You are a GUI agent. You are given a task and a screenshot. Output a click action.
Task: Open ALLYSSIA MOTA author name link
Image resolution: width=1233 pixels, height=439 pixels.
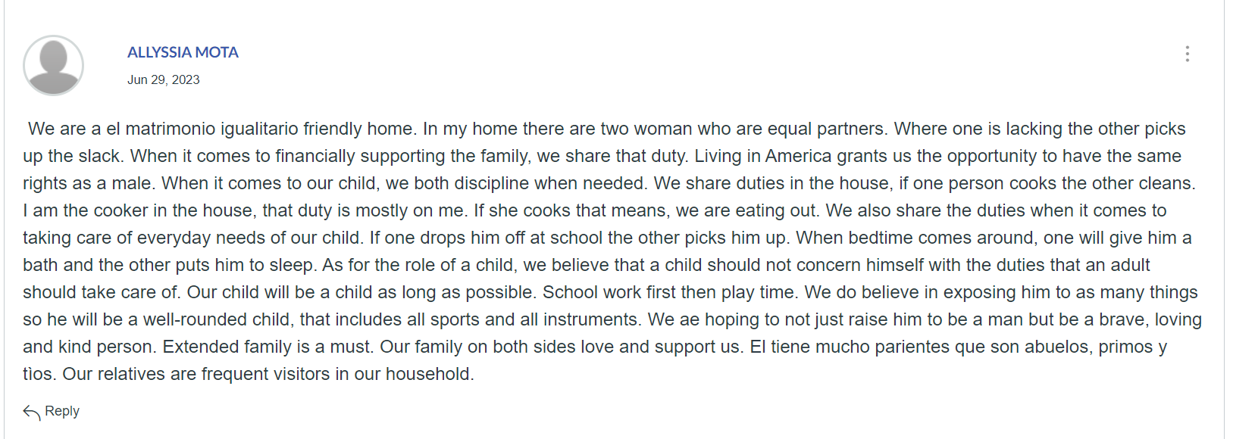point(183,52)
